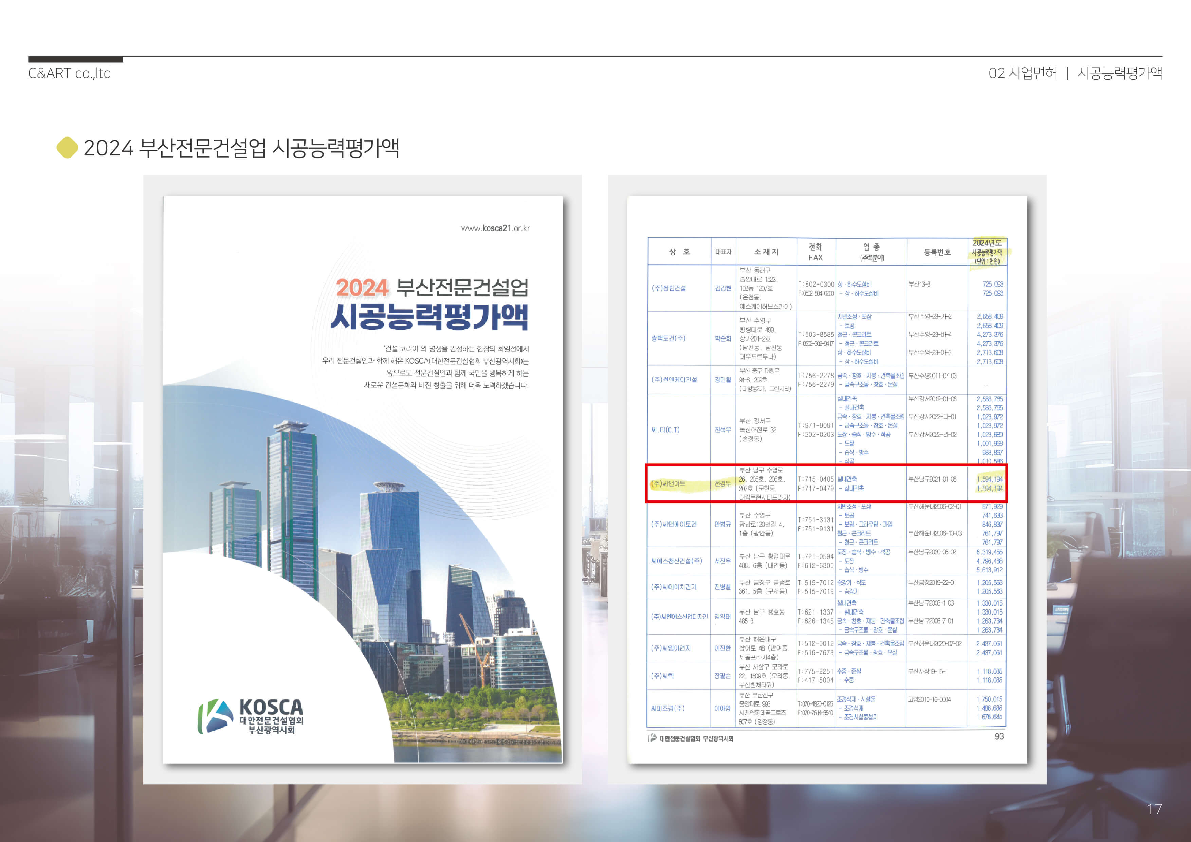Click phone number 'T:503-8585'
The image size is (1191, 842).
(x=816, y=335)
